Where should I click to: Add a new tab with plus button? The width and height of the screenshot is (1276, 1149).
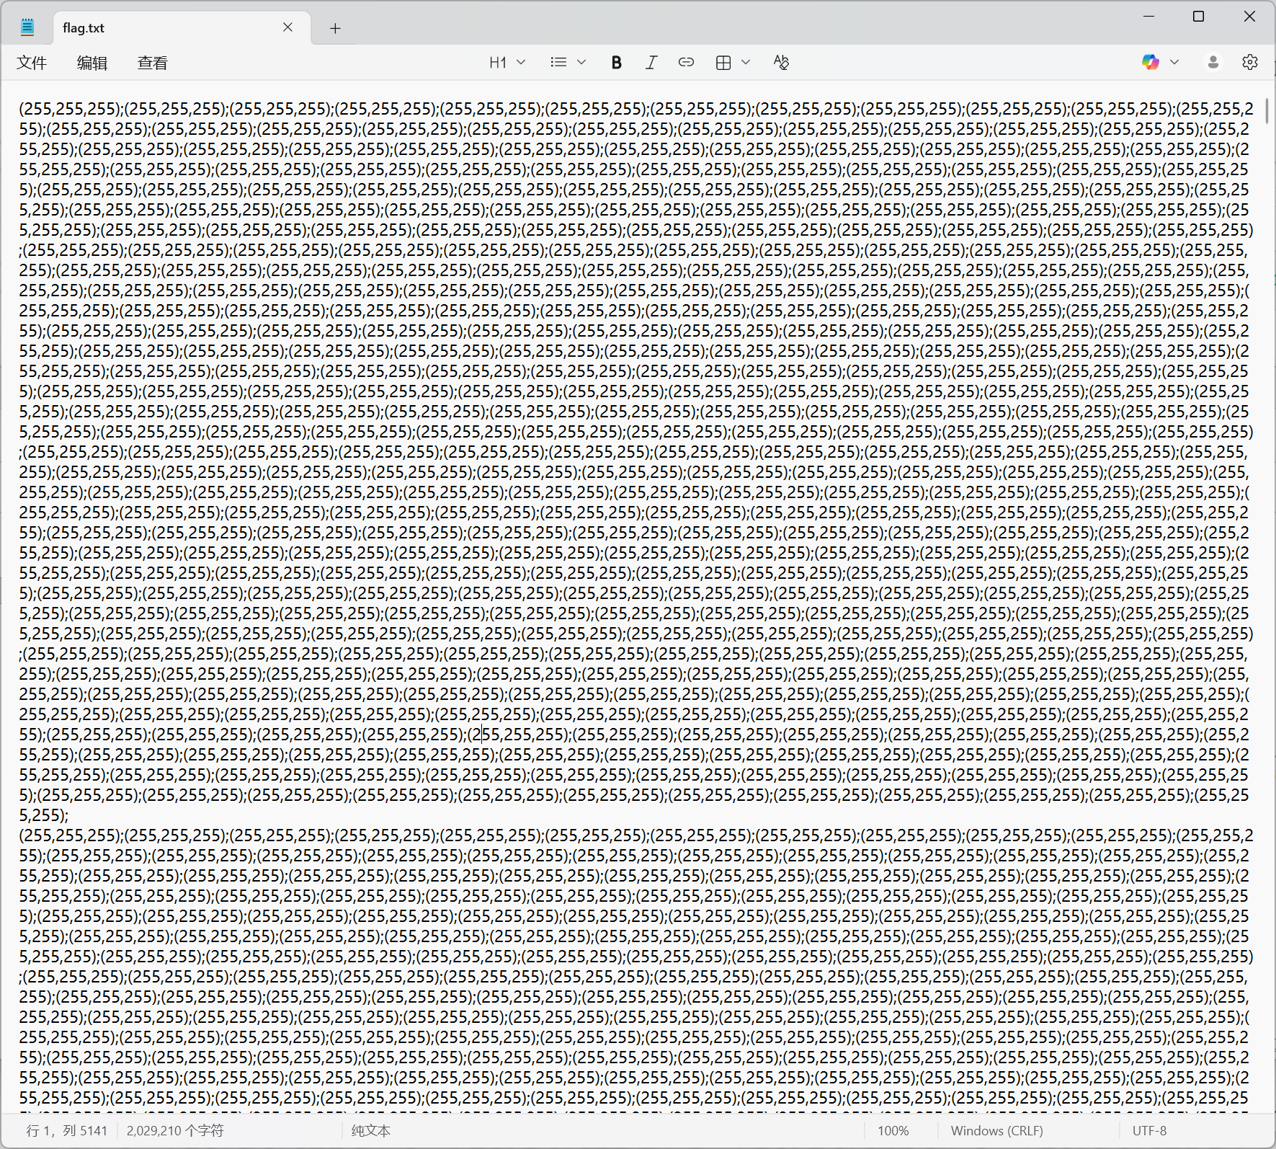pos(335,28)
